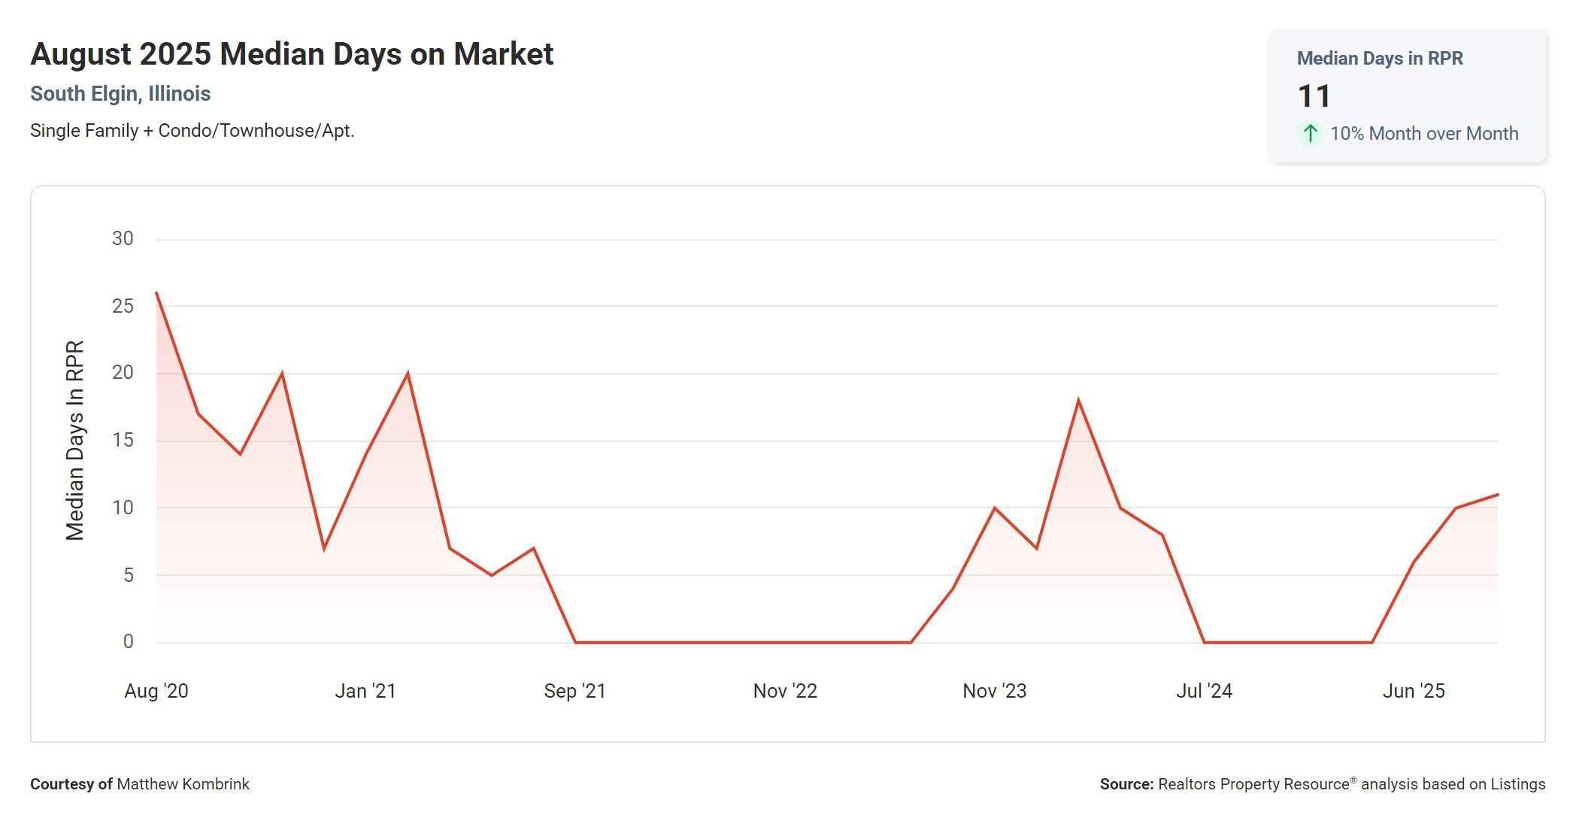Click the large 11 value in summary card
Viewport: 1576px width, 827px height.
point(1314,96)
